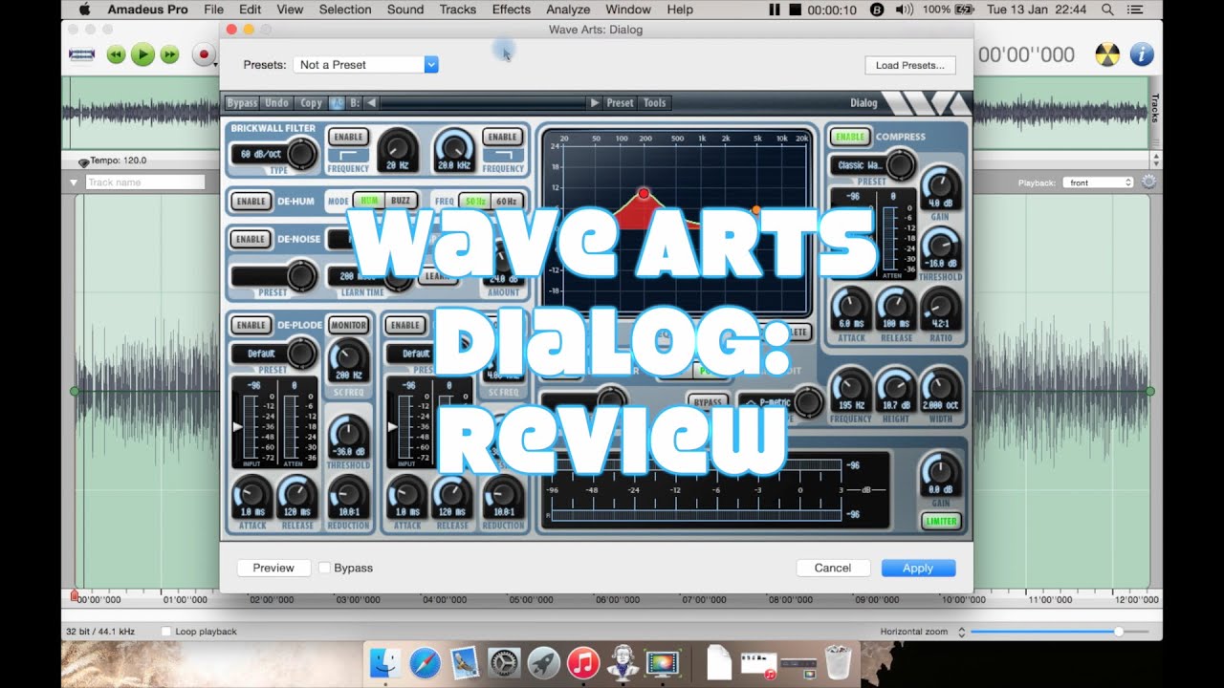The image size is (1224, 688).
Task: Open the 60 dB/oct filter type selector
Action: click(260, 154)
